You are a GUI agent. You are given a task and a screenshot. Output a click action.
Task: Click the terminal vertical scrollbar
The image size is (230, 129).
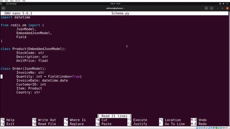point(229,69)
